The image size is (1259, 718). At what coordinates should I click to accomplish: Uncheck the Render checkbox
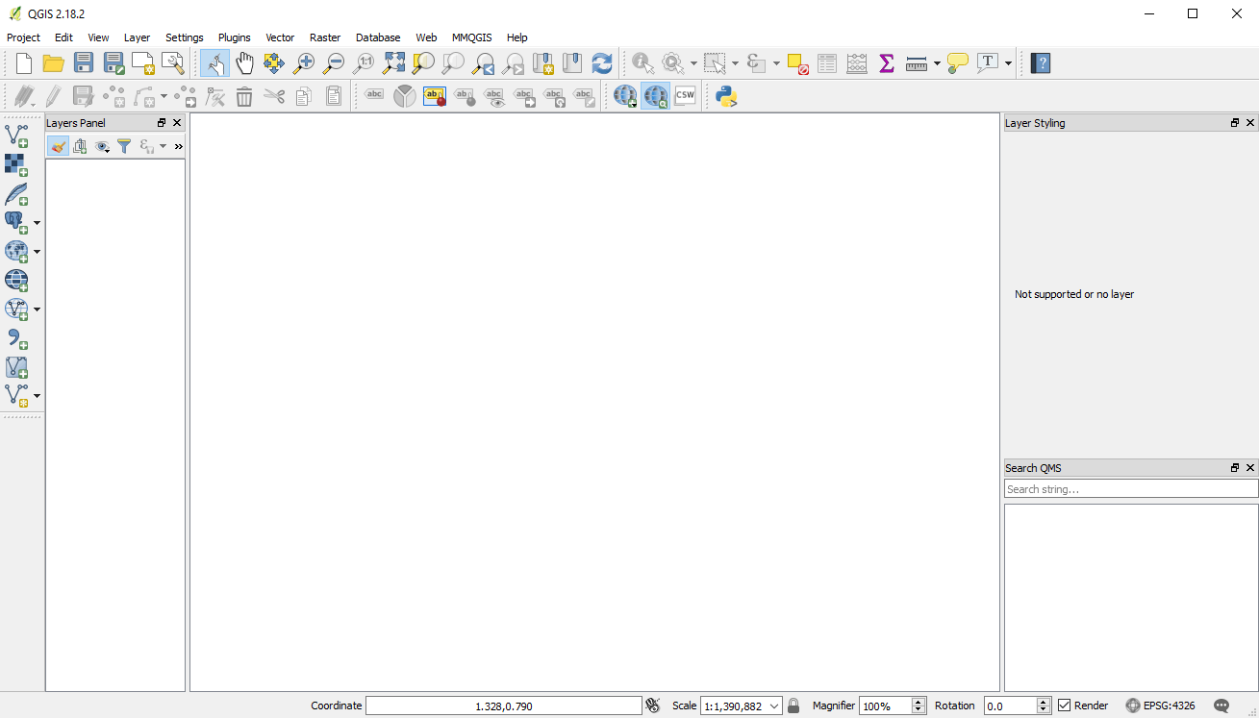(1064, 705)
